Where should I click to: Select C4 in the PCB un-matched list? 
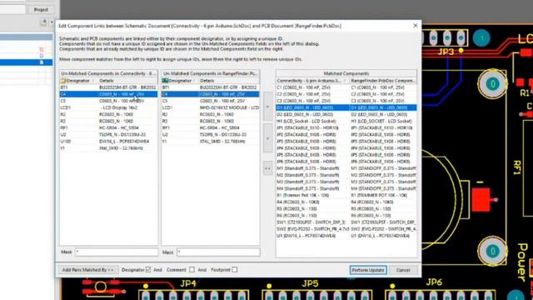[211, 94]
